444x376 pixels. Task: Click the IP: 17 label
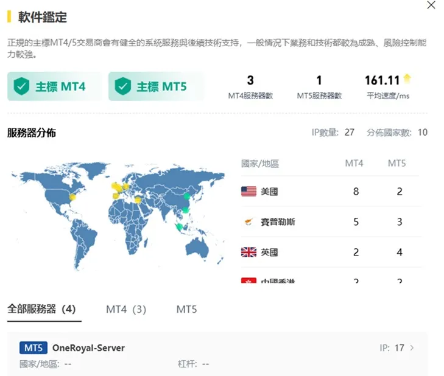(392, 347)
